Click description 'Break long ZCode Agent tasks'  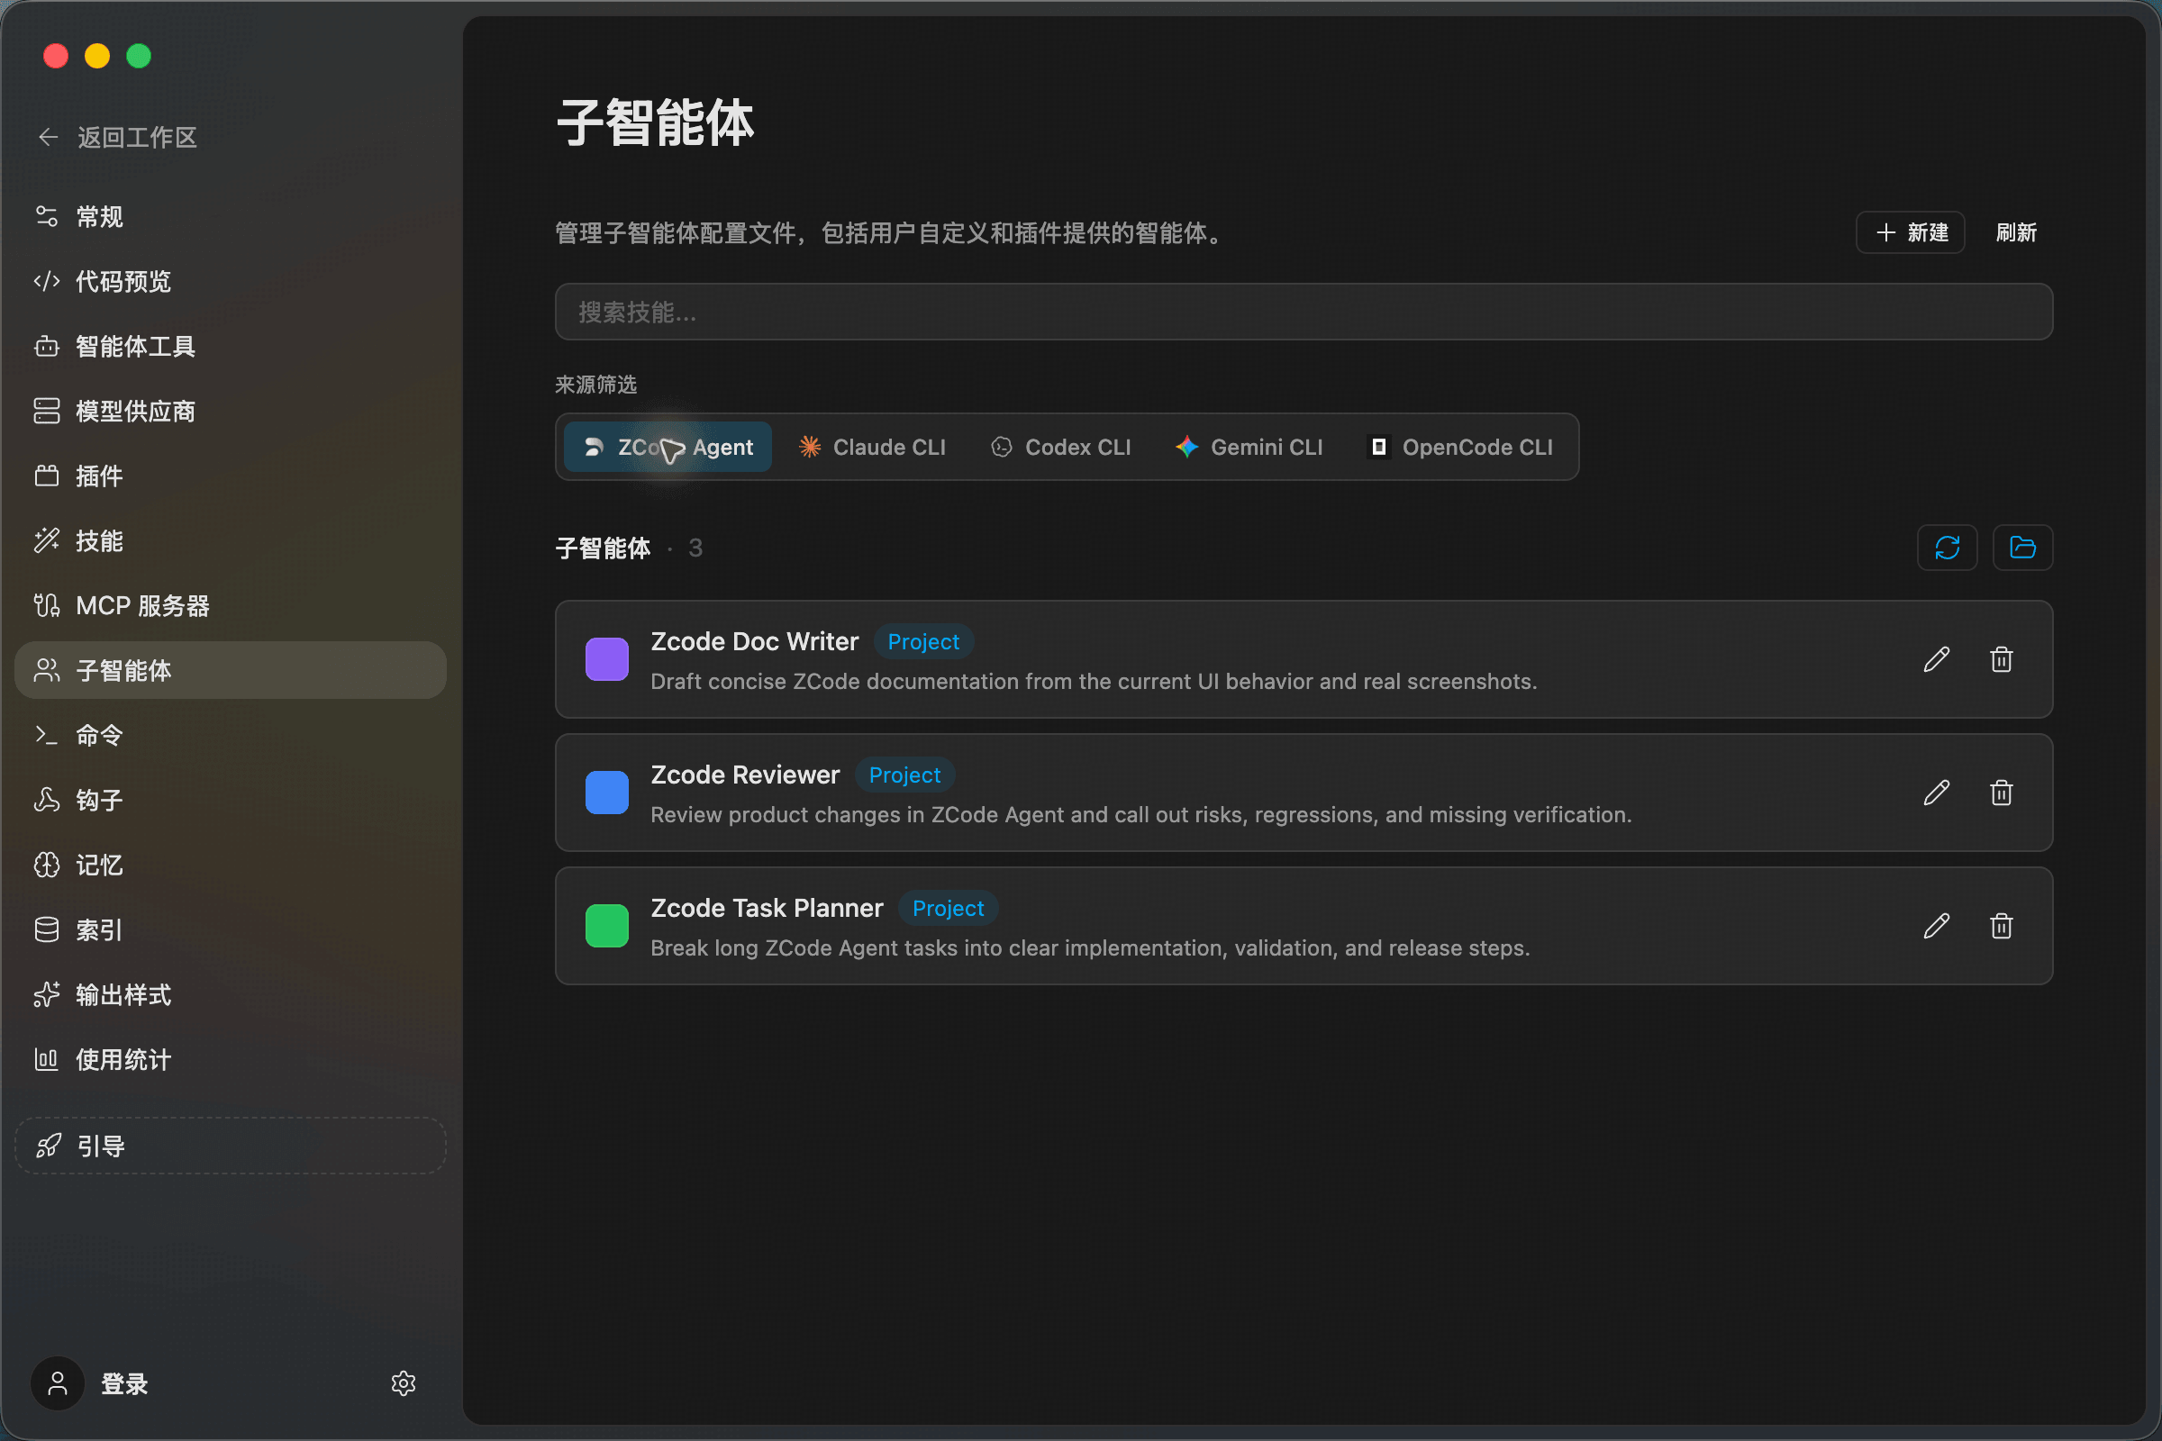(1090, 948)
